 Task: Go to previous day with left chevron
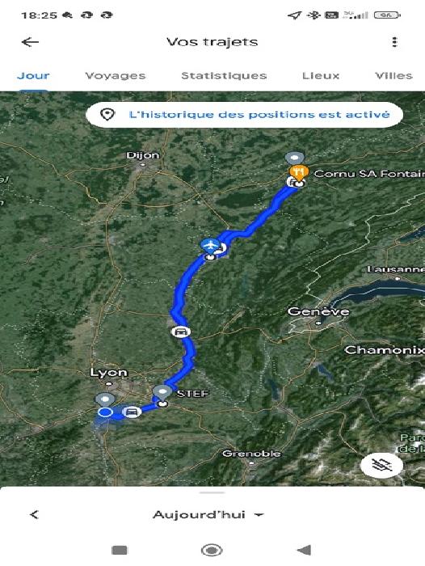click(34, 514)
